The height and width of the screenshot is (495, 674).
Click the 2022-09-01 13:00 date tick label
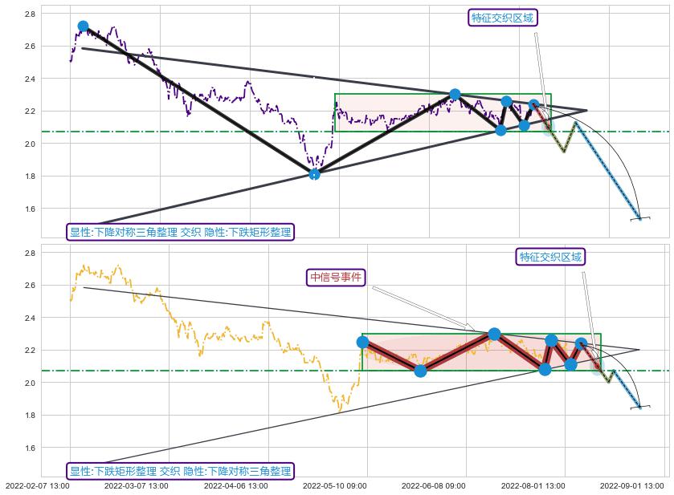(632, 485)
